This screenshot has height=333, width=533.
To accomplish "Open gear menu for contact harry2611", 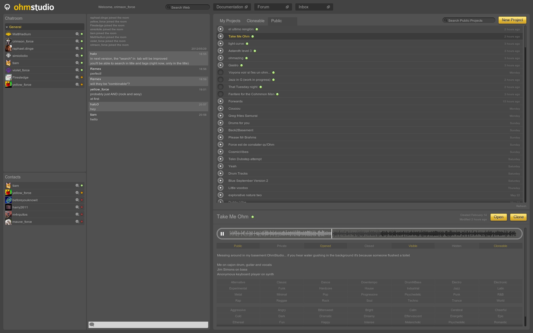I will pyautogui.click(x=77, y=207).
